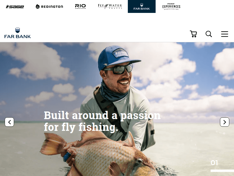The height and width of the screenshot is (176, 234).
Task: Click the 01 slide number
Action: [x=214, y=163]
